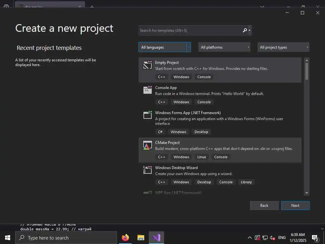This screenshot has height=244, width=325.
Task: Click the Visual Studio taskbar icon
Action: (156, 238)
